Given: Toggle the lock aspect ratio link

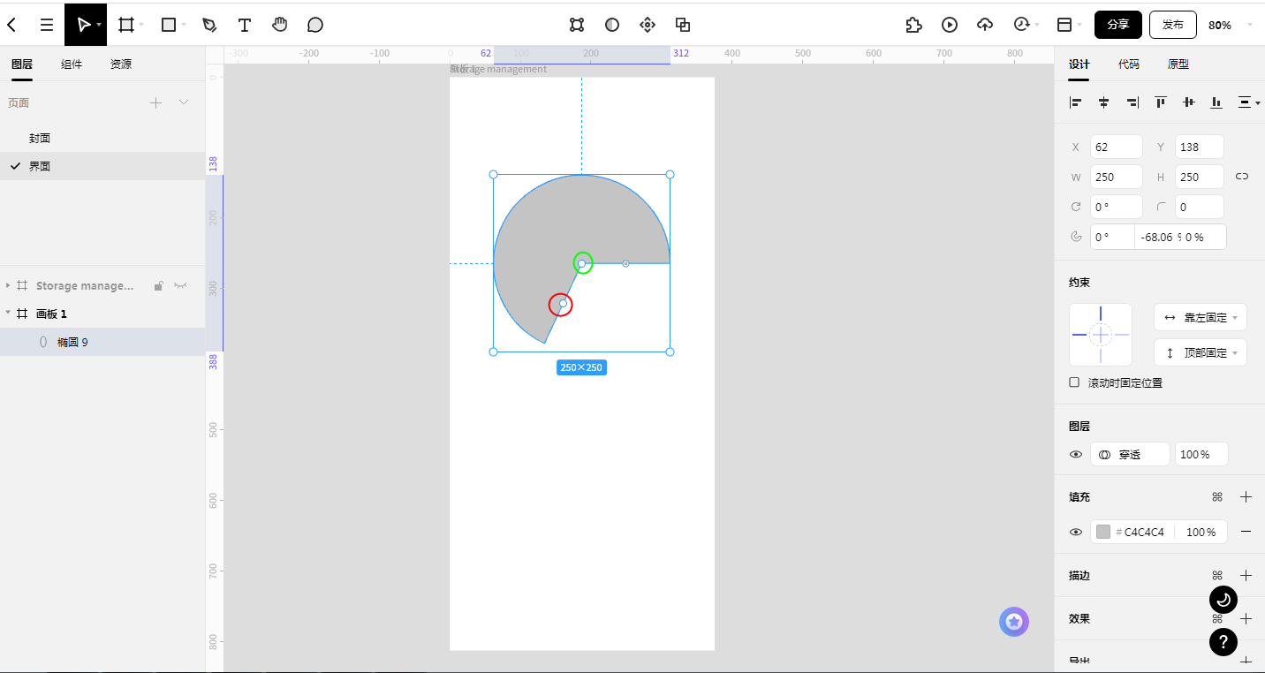Looking at the screenshot, I should [1242, 177].
